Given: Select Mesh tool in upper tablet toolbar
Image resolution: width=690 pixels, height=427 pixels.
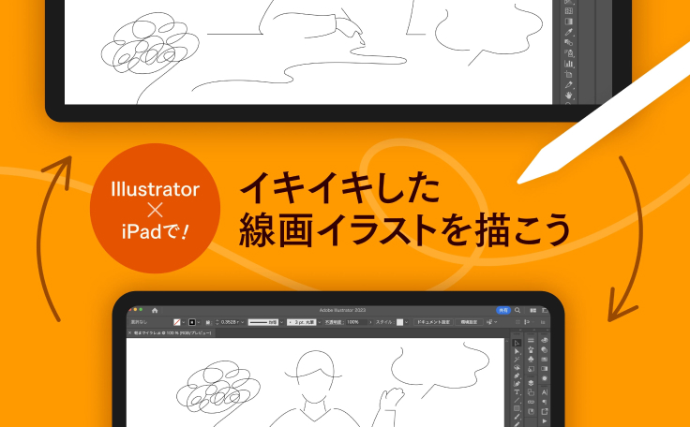Looking at the screenshot, I should (x=568, y=10).
